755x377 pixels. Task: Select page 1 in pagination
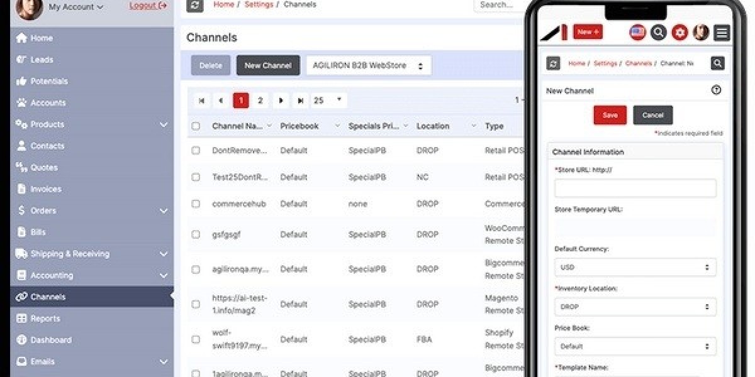(x=241, y=101)
